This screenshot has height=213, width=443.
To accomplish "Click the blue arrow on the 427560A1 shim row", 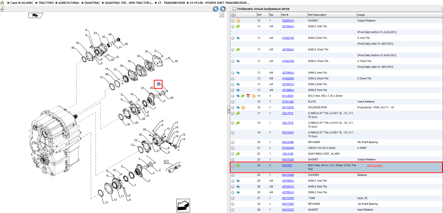I will click(x=238, y=181).
